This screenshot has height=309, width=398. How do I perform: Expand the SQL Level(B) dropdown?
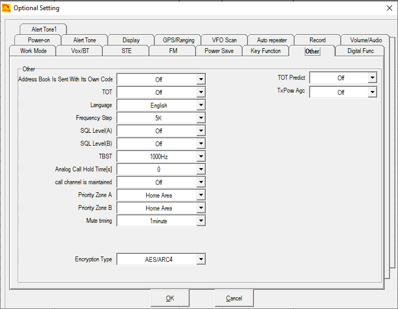click(x=201, y=144)
